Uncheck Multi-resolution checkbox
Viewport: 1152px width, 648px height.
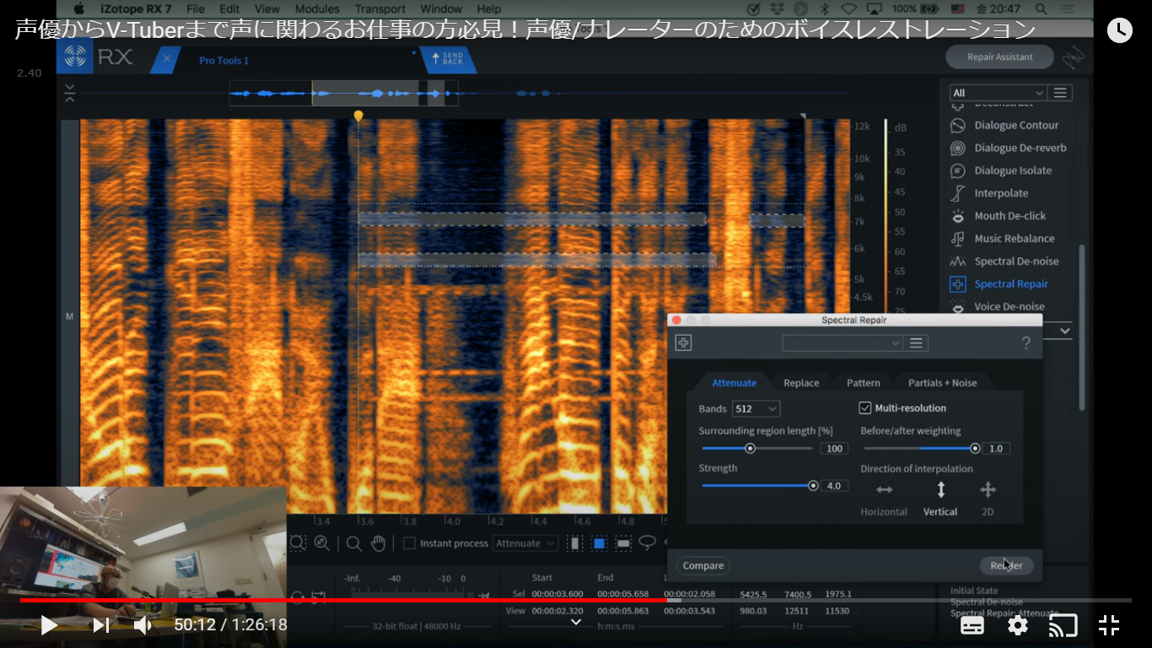pos(864,408)
